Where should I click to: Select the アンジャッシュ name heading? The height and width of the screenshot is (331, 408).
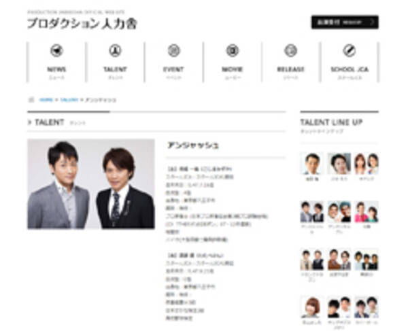tap(193, 145)
